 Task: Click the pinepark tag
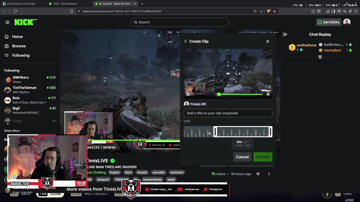[x=103, y=180]
